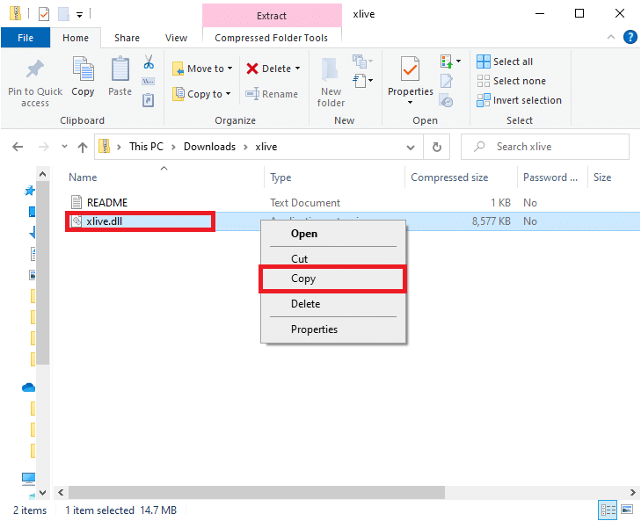Open address bar history dropdown chevron
Viewport: 641px width, 521px height.
click(410, 147)
